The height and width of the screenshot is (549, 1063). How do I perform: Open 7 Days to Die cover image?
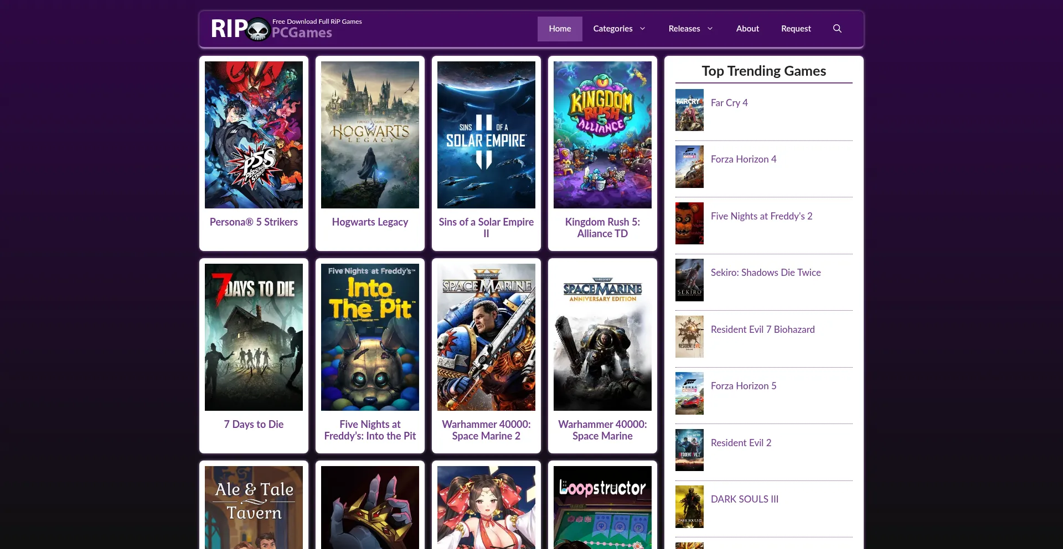[x=254, y=337]
